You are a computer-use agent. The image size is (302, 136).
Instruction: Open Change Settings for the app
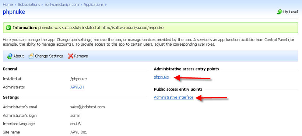click(x=46, y=56)
